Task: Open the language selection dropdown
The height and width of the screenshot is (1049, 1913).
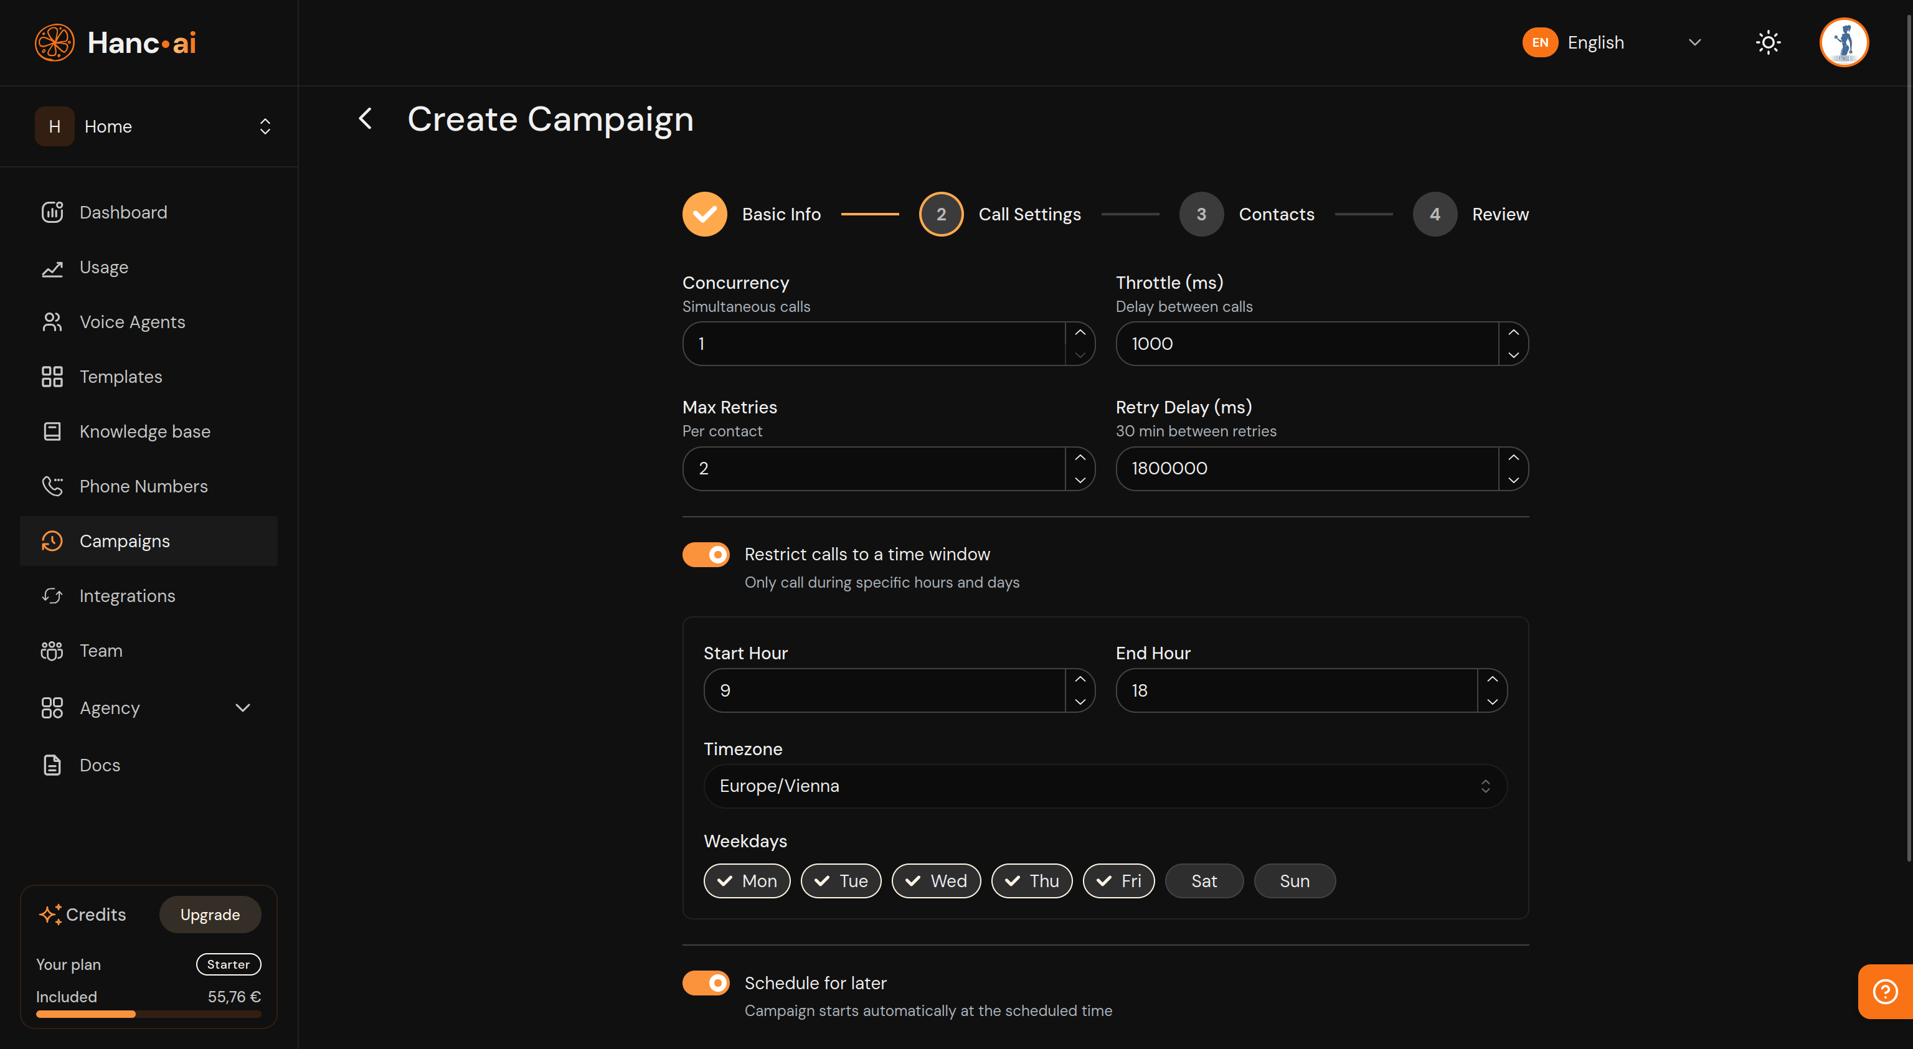Action: pos(1694,42)
